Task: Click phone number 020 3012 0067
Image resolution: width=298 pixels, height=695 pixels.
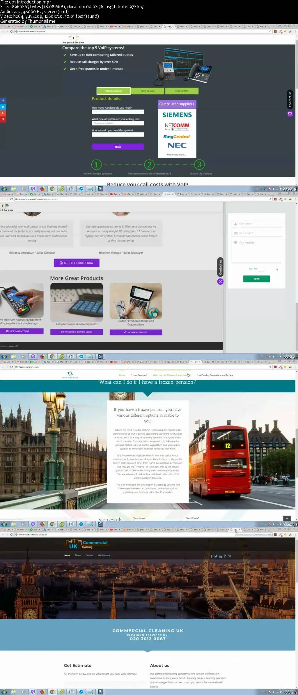Action: pos(148,639)
